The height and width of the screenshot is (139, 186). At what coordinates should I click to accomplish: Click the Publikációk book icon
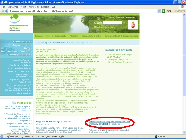[x=14, y=103]
